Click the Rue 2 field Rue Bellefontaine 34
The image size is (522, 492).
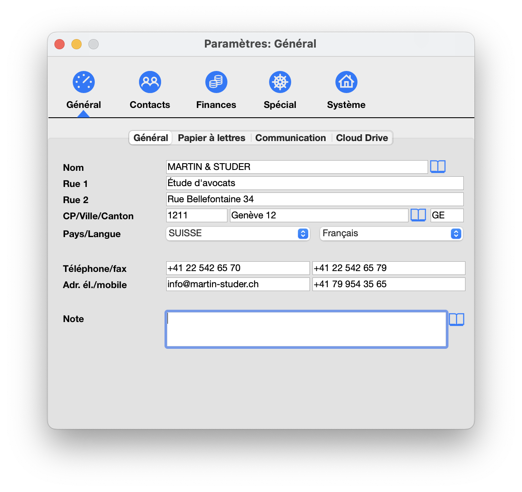(315, 199)
